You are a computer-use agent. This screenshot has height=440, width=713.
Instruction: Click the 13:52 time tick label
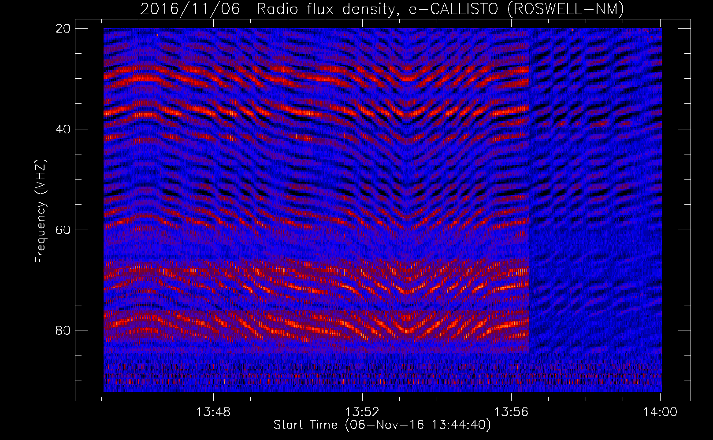click(x=362, y=412)
